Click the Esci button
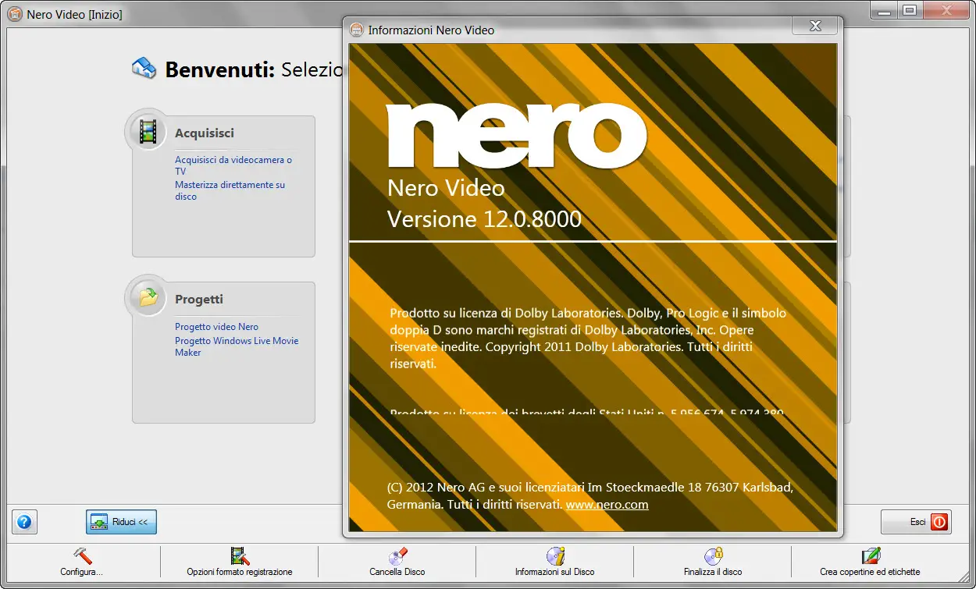The width and height of the screenshot is (976, 589). (x=916, y=522)
